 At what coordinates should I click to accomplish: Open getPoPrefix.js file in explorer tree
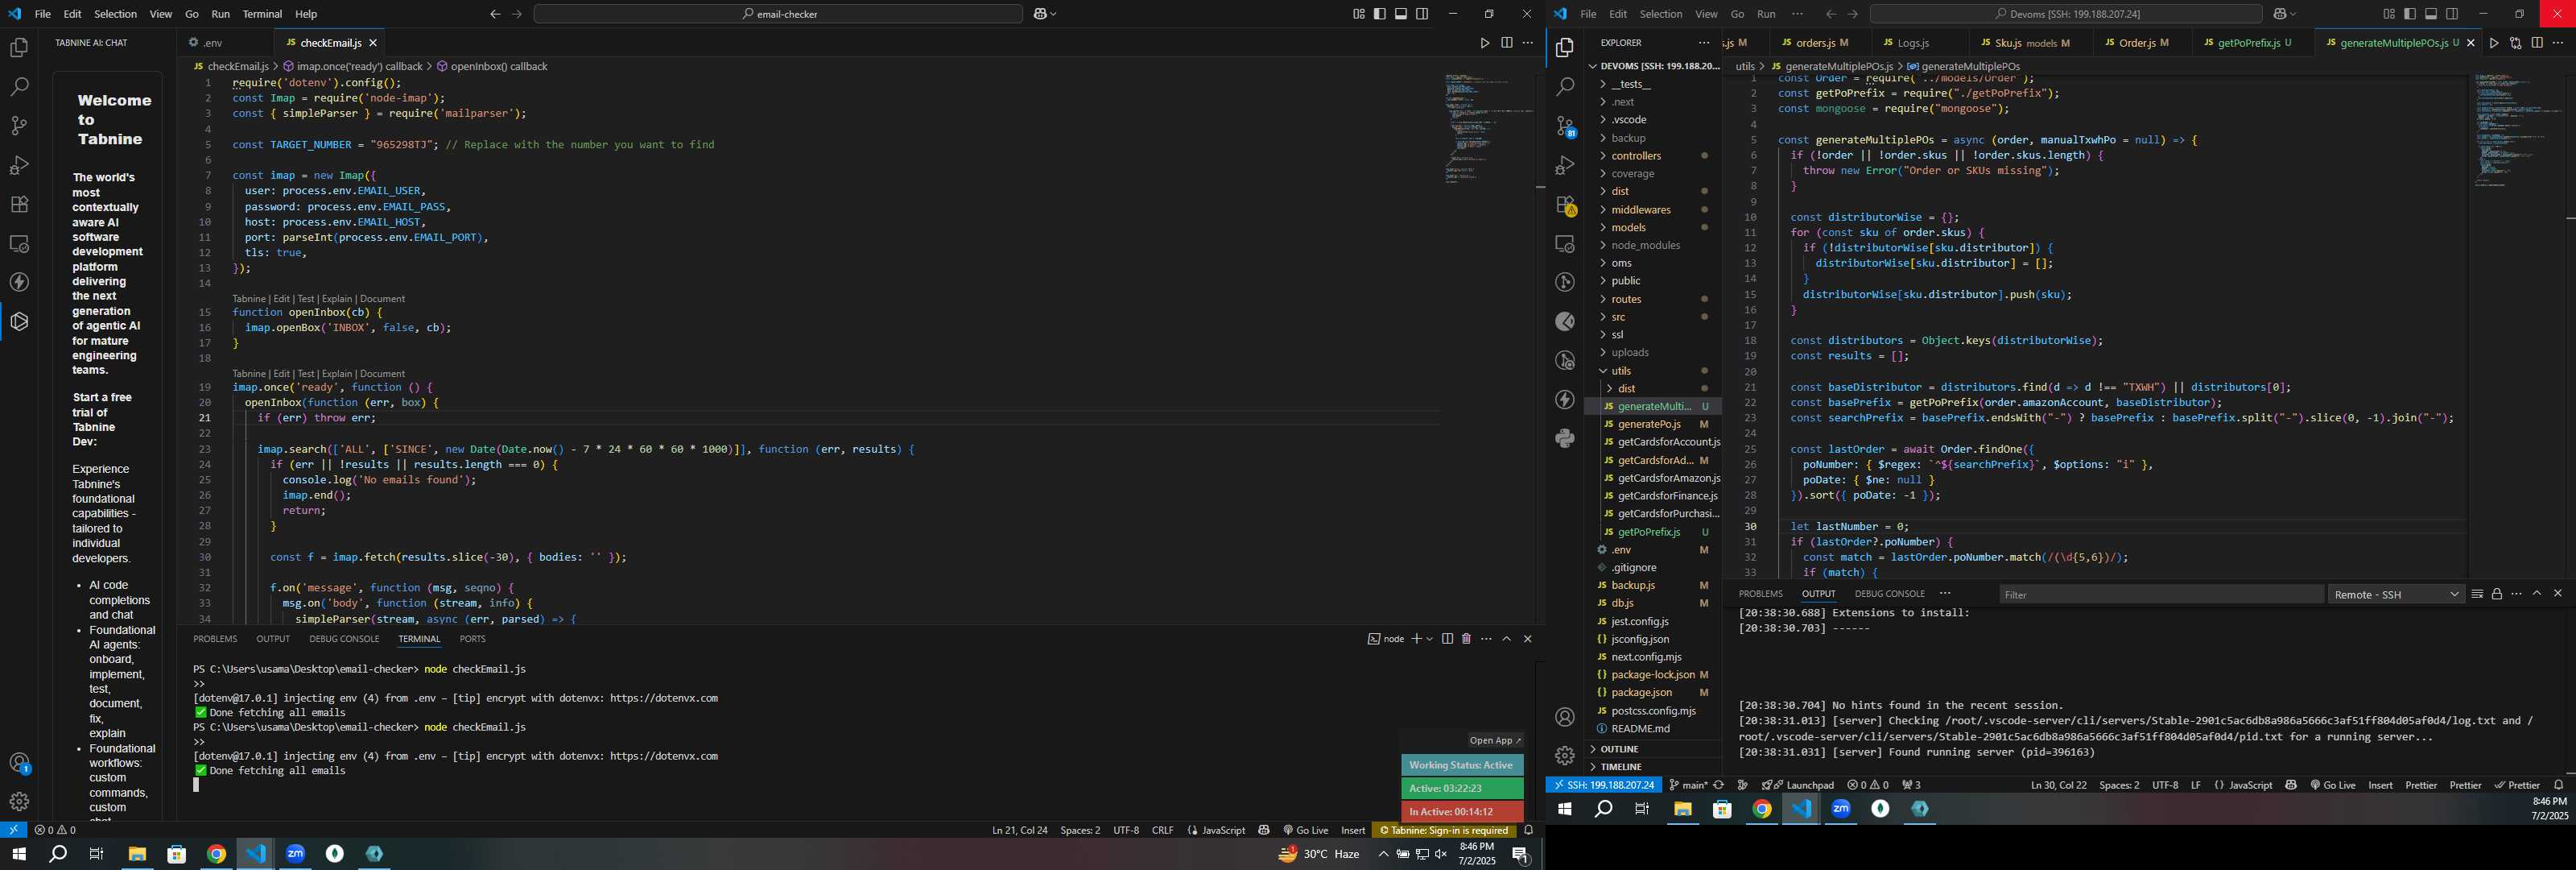1654,532
